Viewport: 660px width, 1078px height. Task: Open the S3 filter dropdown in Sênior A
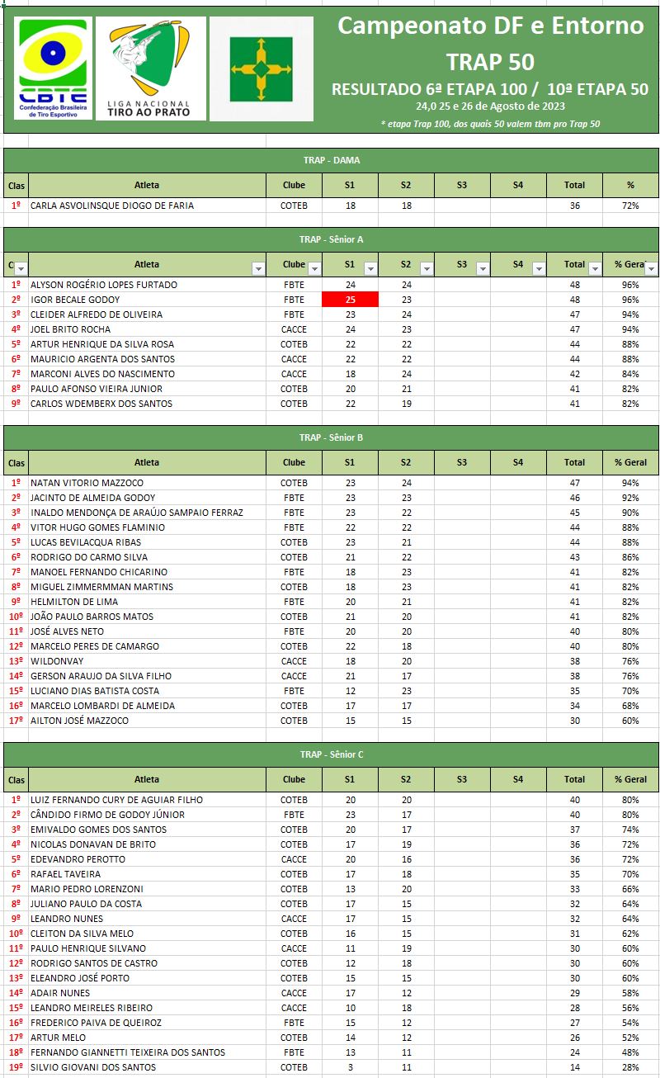point(483,268)
